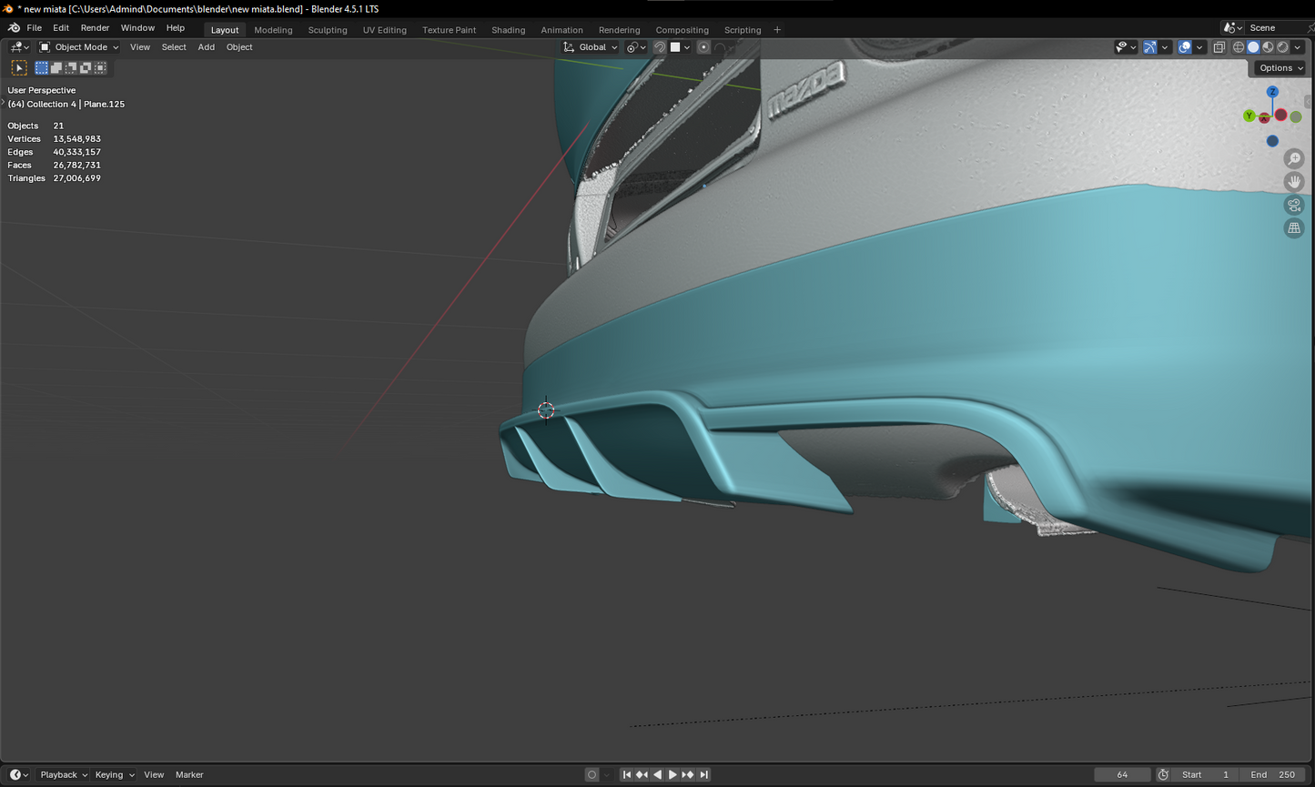Open the Object Mode dropdown
Viewport: 1315px width, 787px height.
coord(79,47)
